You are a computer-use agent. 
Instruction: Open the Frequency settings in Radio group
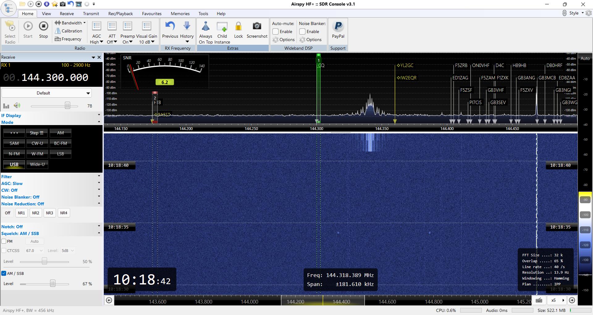point(68,39)
